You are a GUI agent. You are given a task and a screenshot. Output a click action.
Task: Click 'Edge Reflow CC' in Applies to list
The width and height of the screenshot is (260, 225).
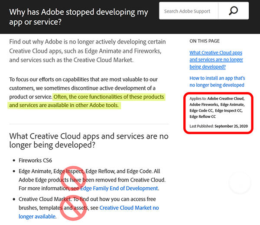click(202, 117)
